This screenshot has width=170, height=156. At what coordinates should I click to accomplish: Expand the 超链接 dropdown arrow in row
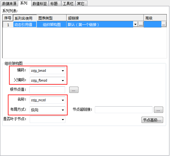(x=136, y=24)
